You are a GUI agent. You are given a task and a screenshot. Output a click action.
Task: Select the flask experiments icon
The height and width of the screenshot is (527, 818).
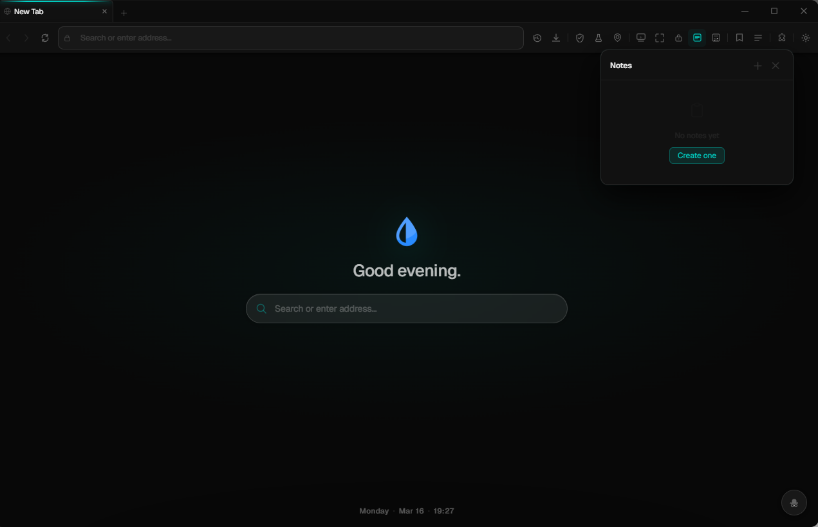599,37
